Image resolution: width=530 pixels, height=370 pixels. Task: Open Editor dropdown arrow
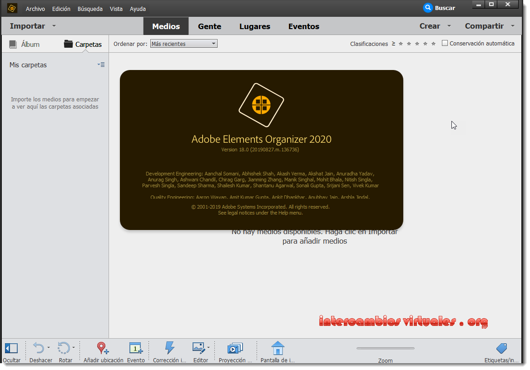[x=208, y=348]
